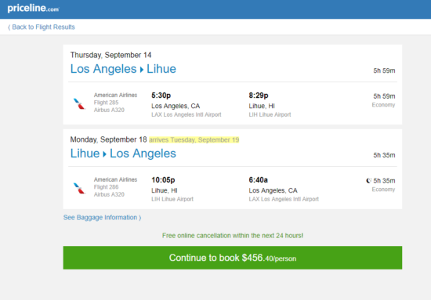The image size is (431, 300).
Task: Click the highlighted arrives Tuesday, September 19 notice
Action: point(194,140)
